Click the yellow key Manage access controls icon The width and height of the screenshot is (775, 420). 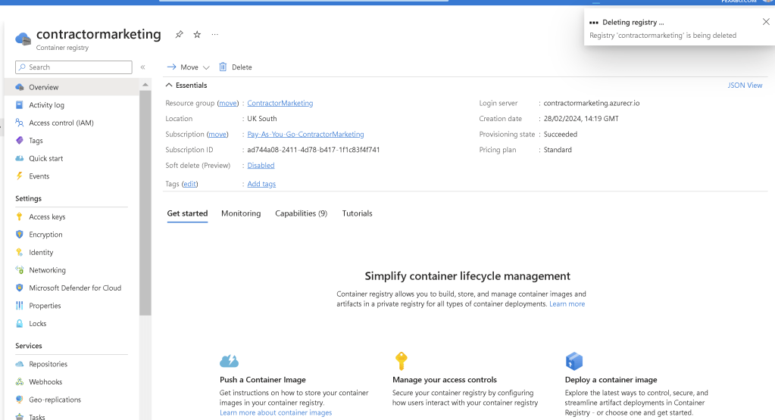pos(401,361)
